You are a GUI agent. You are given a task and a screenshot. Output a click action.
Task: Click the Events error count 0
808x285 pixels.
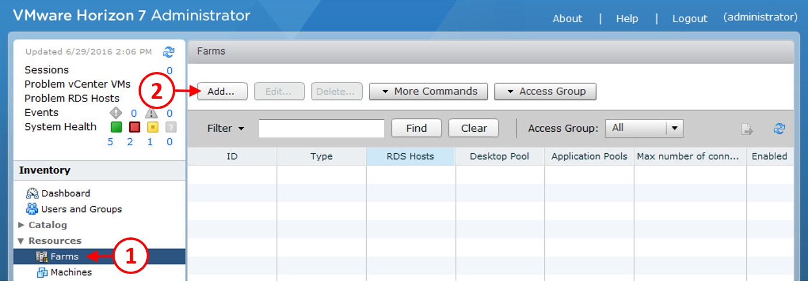pos(133,113)
